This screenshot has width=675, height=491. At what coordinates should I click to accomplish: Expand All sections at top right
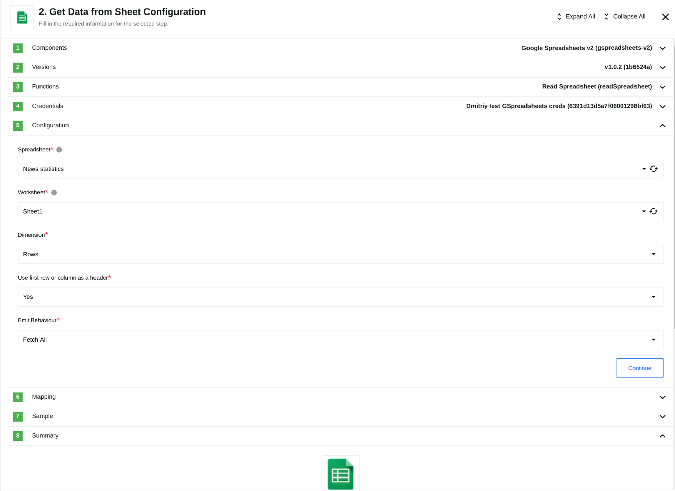[575, 16]
